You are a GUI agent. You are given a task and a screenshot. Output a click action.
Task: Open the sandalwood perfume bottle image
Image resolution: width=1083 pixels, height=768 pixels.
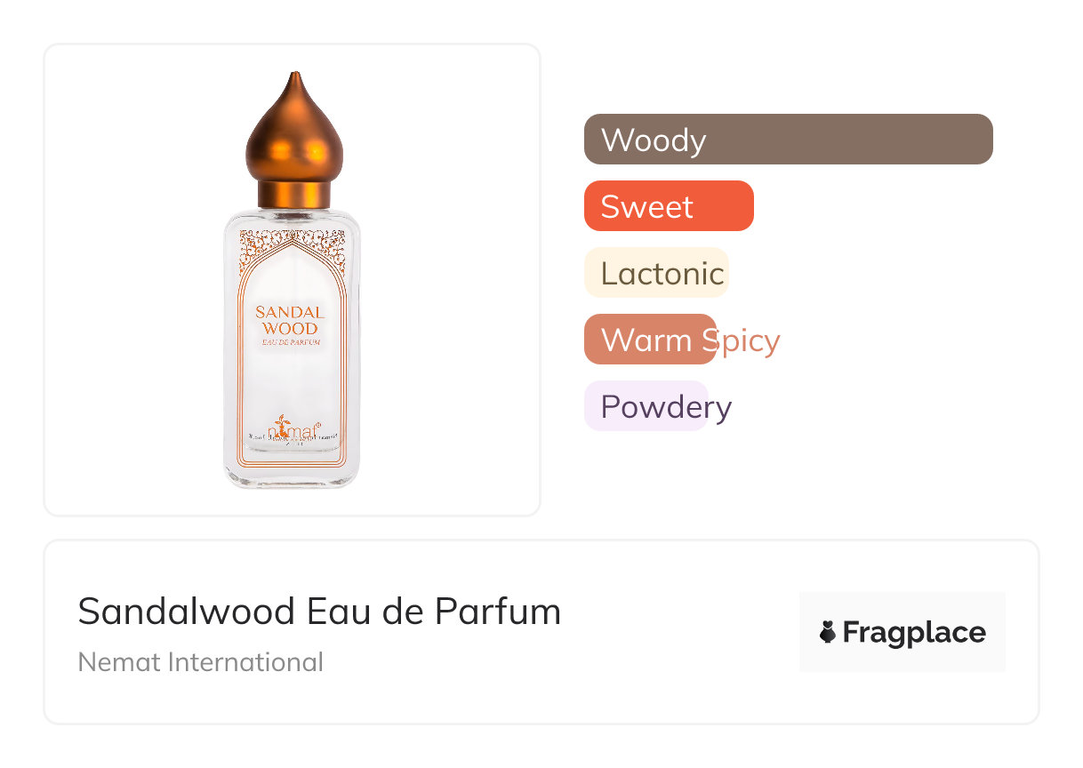(x=292, y=356)
